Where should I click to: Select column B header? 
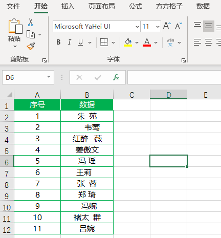pyautogui.click(x=87, y=95)
